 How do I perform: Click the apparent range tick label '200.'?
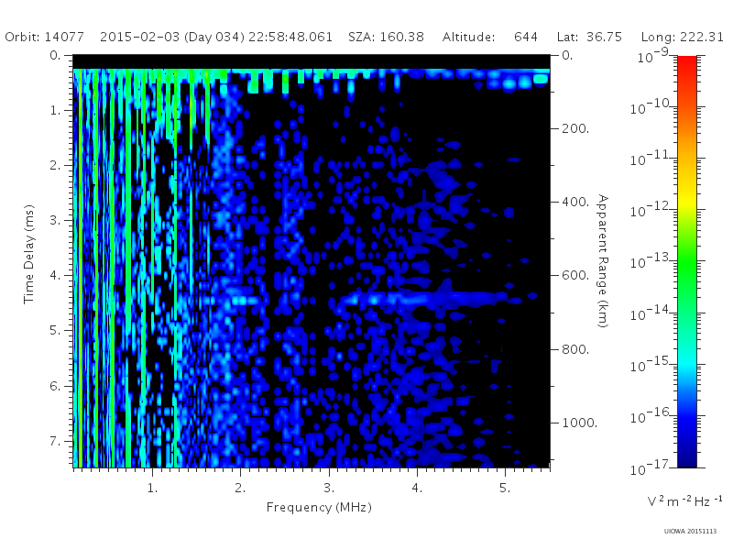coord(575,128)
